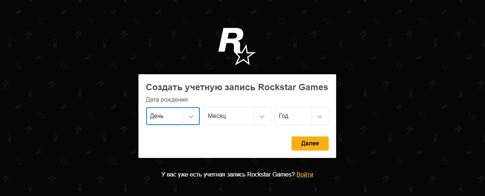Expand the Месяц chevron arrow

pyautogui.click(x=262, y=116)
